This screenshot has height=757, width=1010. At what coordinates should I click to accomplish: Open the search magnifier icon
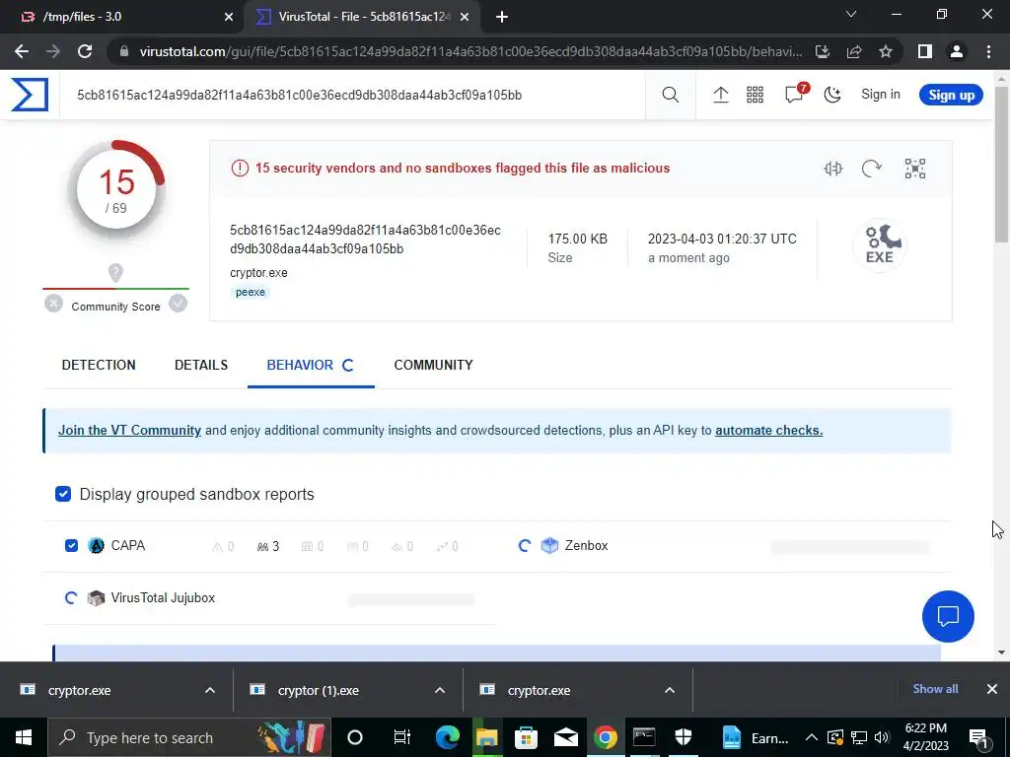pyautogui.click(x=670, y=95)
